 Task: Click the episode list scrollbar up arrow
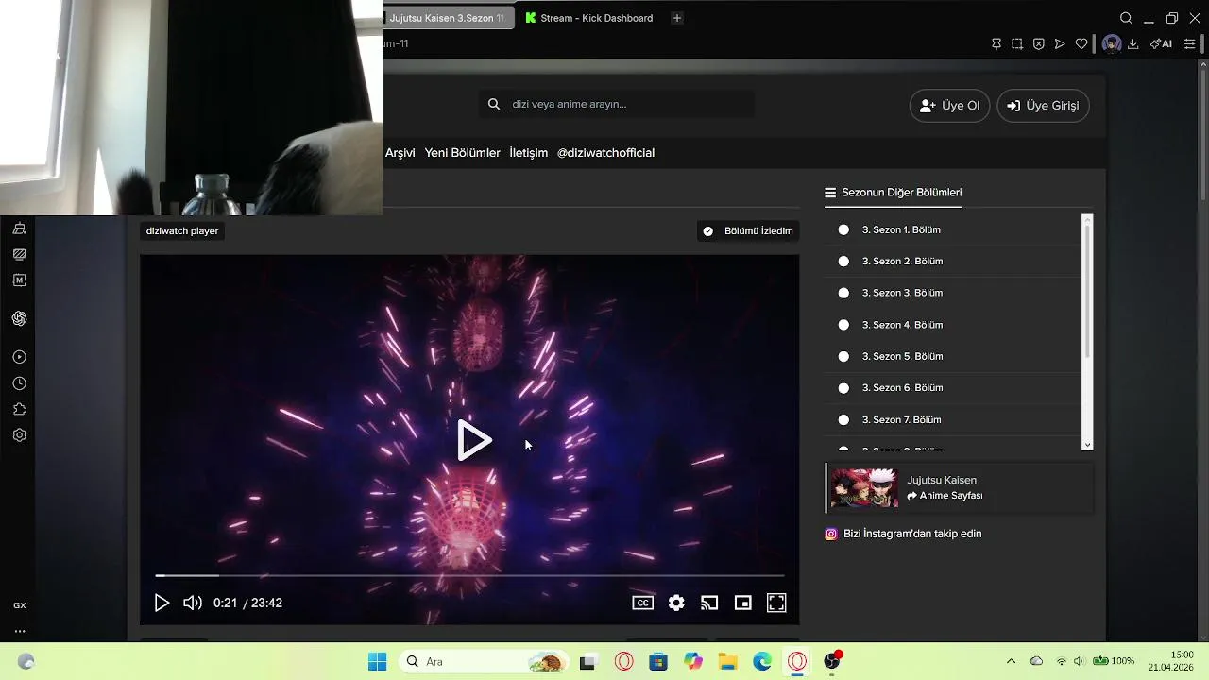1087,220
